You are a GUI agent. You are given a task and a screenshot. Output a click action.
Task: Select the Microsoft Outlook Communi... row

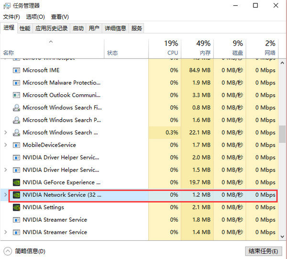pos(139,95)
